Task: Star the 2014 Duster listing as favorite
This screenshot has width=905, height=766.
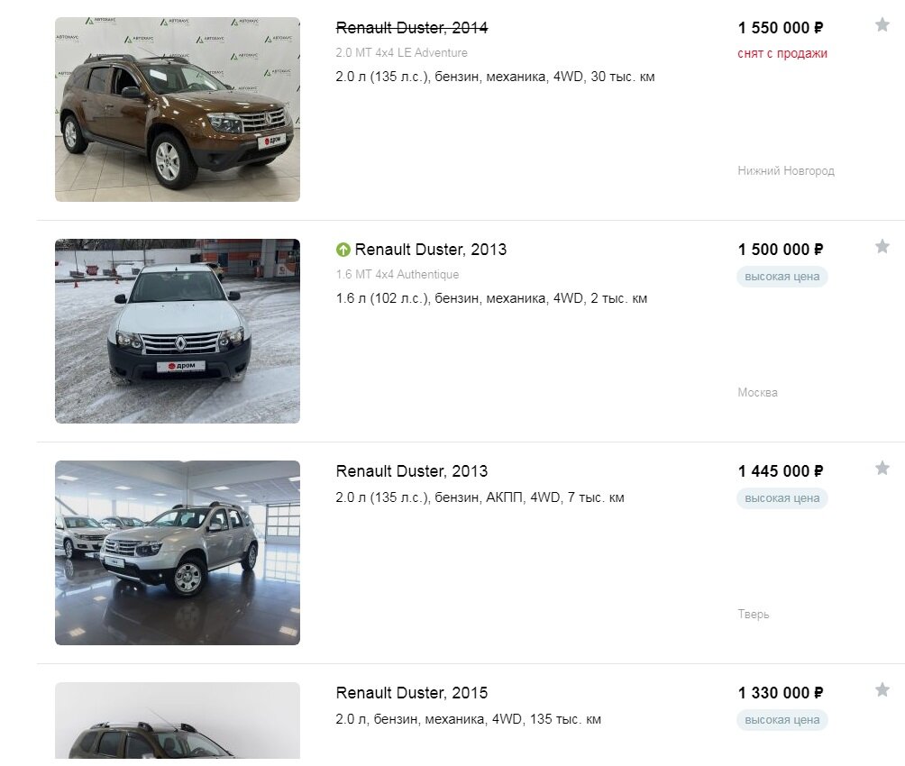Action: 882,25
